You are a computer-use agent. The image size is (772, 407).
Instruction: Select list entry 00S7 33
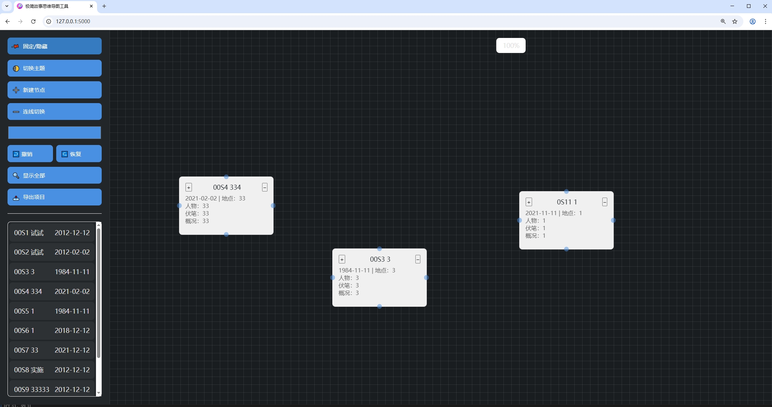(x=52, y=350)
